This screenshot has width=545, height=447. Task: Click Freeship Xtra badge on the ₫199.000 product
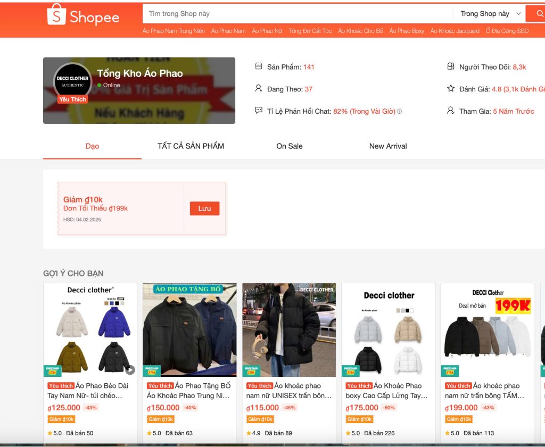click(x=450, y=371)
